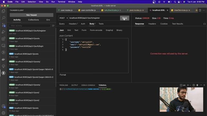Image resolution: width=207 pixels, height=116 pixels.
Task: Open POST auth/register activity entry
Action: tap(32, 32)
